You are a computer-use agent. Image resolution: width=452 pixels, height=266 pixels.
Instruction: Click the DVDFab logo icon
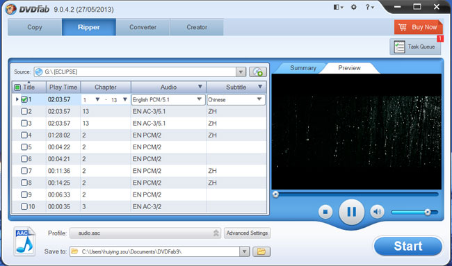point(10,9)
